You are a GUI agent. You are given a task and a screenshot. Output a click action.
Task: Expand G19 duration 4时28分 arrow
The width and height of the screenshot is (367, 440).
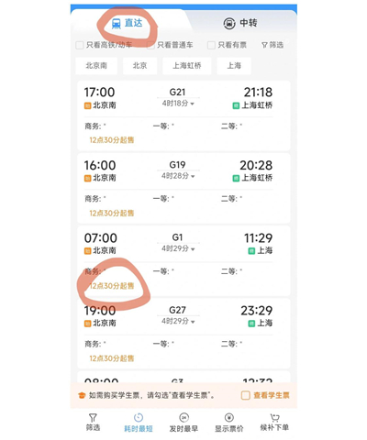pyautogui.click(x=193, y=177)
